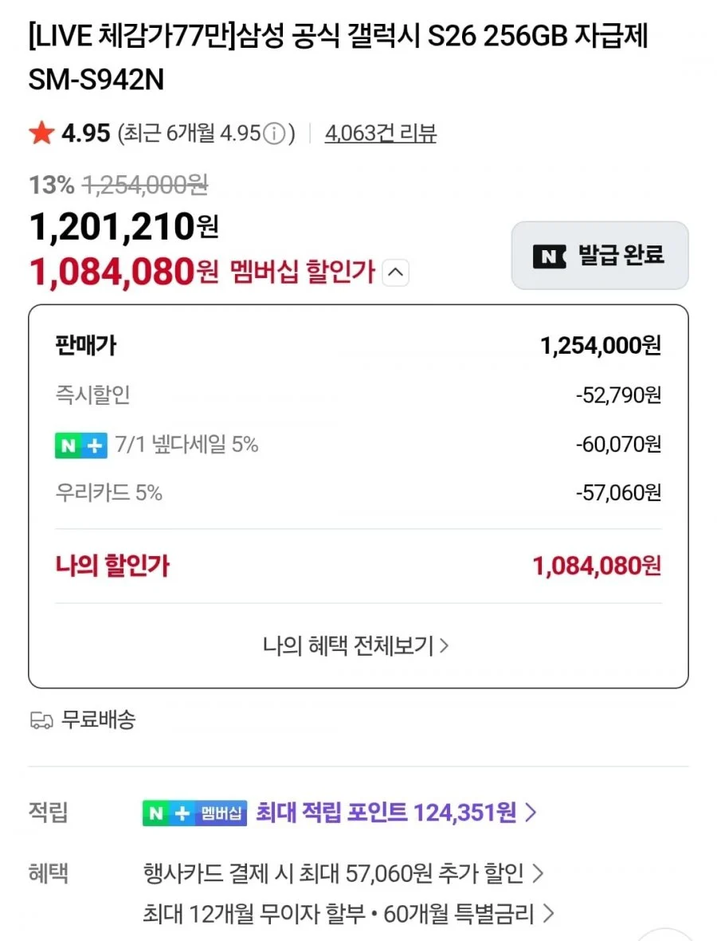Expand 행사카드 결제 시 추가 할인 chevron

(539, 873)
